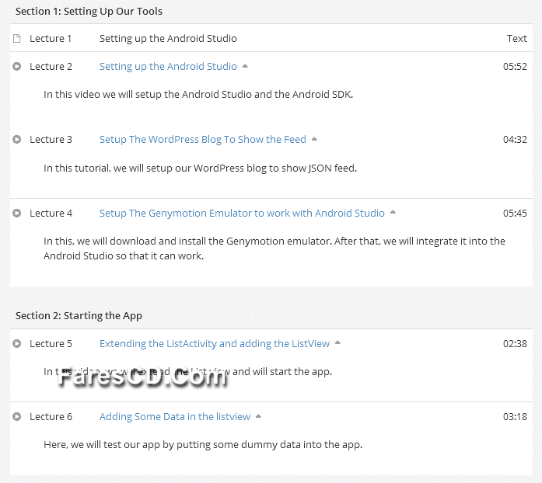The width and height of the screenshot is (542, 483).
Task: Collapse the Adding Some Data description arrow
Action: point(258,416)
